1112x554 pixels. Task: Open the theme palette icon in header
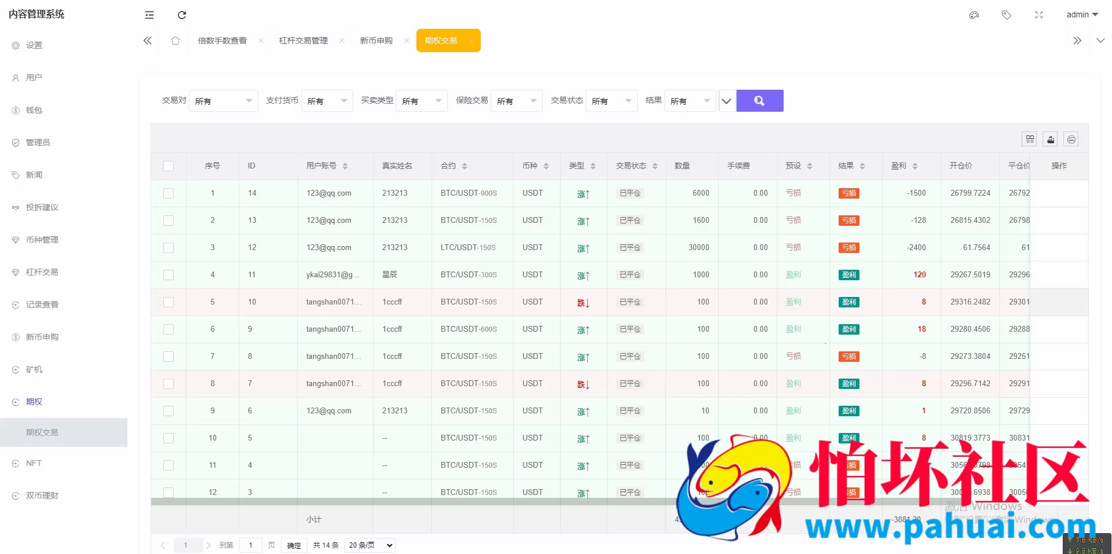point(974,15)
